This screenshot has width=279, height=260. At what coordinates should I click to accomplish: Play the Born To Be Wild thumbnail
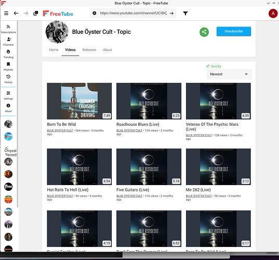point(79,101)
